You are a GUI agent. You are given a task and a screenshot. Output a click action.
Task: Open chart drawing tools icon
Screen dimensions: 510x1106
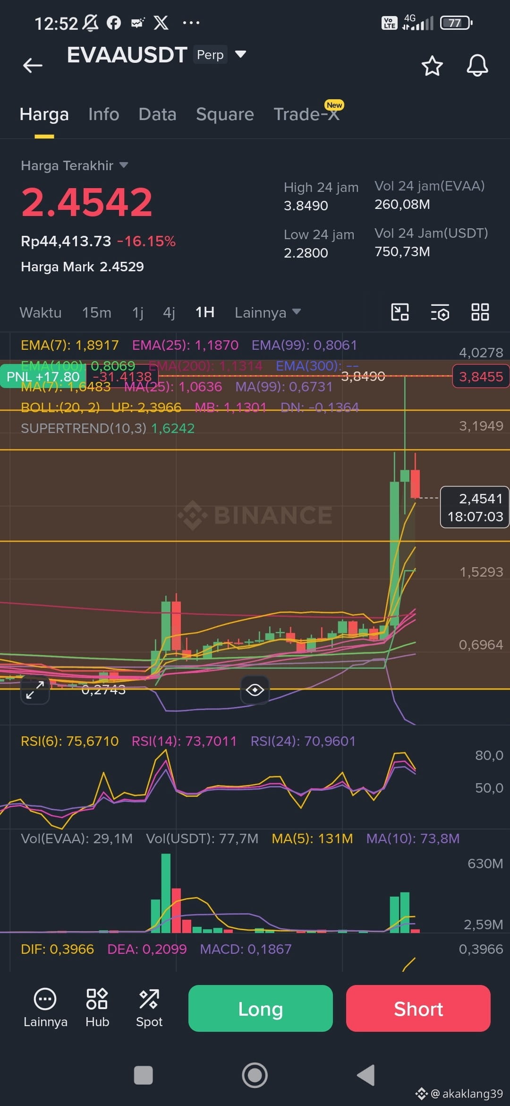coord(400,312)
